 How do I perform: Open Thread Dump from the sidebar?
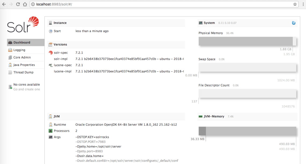click(23, 73)
